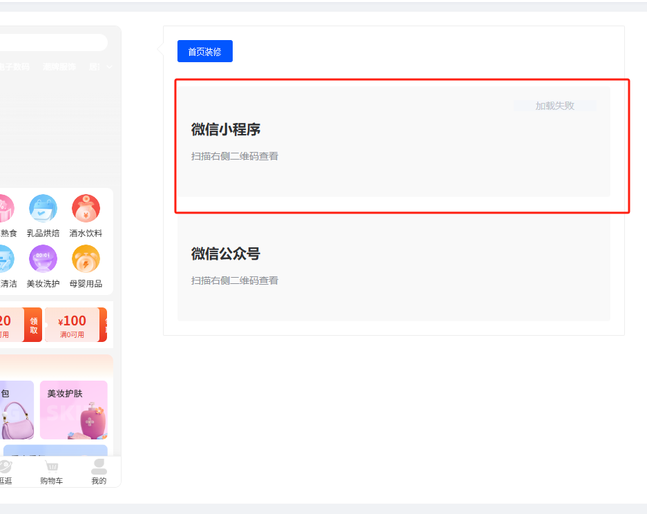Switch to the 潮牌服饰 category tab
Image resolution: width=647 pixels, height=514 pixels.
click(x=59, y=66)
